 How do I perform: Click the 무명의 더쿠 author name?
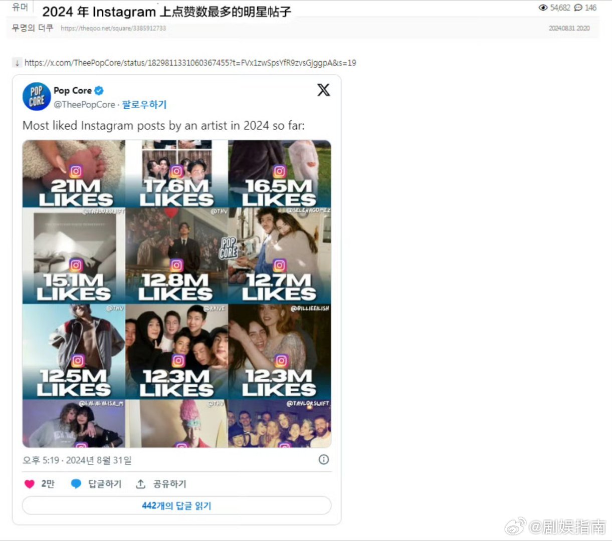pos(32,28)
